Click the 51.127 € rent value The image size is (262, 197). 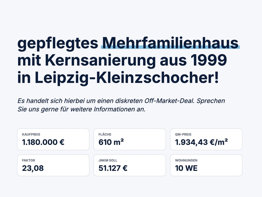coord(113,168)
